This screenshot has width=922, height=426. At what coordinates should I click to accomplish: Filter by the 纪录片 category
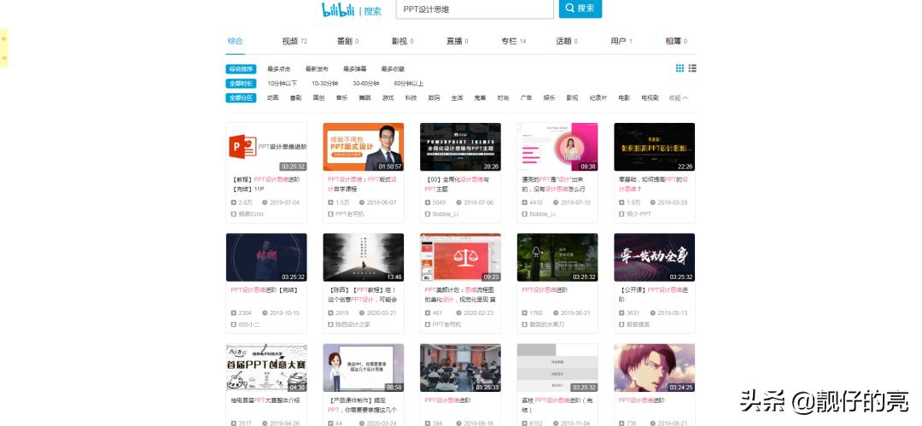[598, 97]
